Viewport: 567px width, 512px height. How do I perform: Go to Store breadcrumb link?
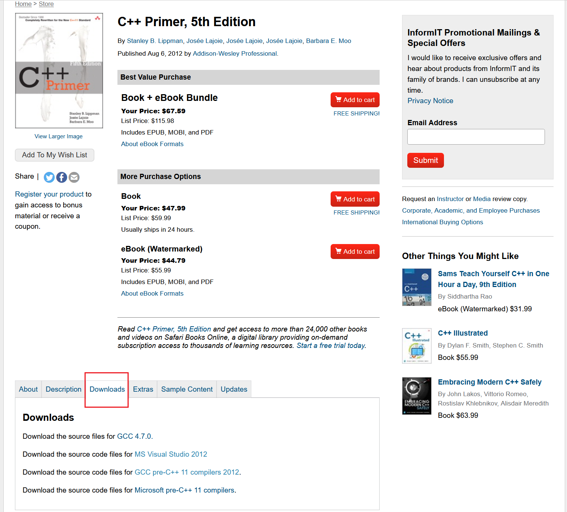click(x=46, y=4)
